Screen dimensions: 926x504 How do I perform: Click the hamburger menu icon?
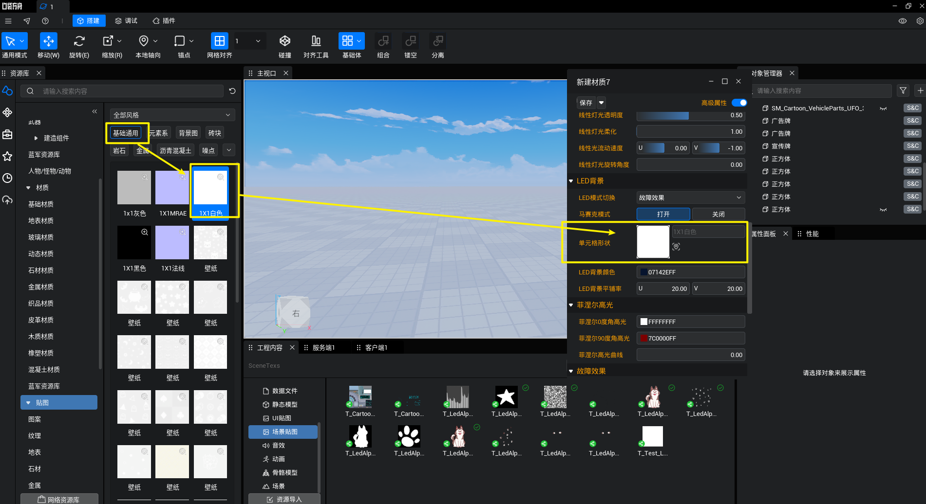tap(8, 21)
